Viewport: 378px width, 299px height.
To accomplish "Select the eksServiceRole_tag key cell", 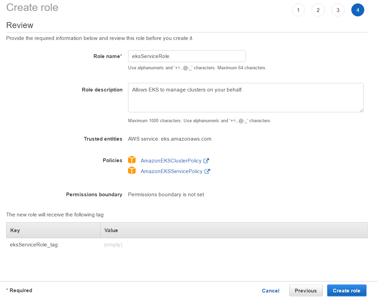I will [x=34, y=245].
